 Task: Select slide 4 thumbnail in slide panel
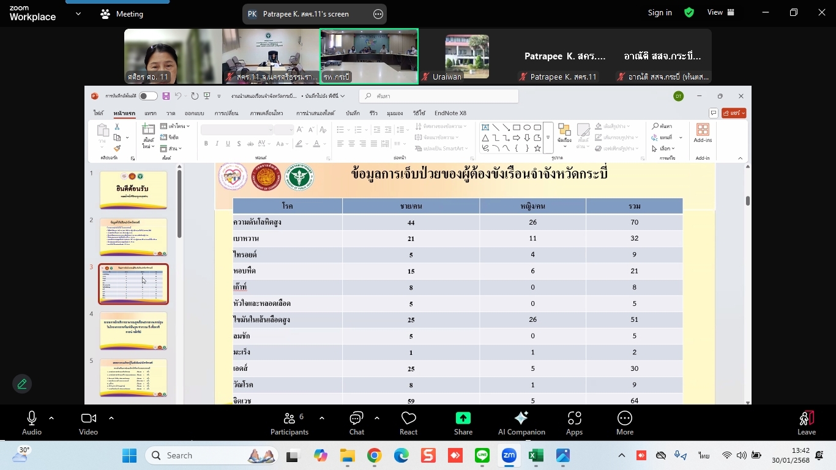click(133, 330)
